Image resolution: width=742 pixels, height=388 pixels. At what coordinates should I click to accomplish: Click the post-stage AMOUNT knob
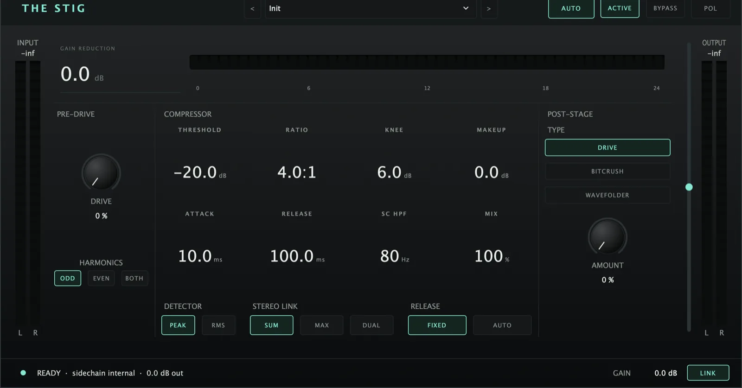[x=608, y=237]
